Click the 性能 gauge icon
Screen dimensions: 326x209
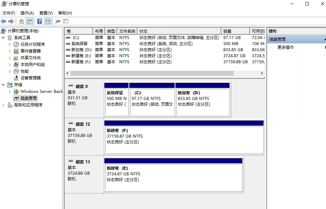click(x=16, y=71)
